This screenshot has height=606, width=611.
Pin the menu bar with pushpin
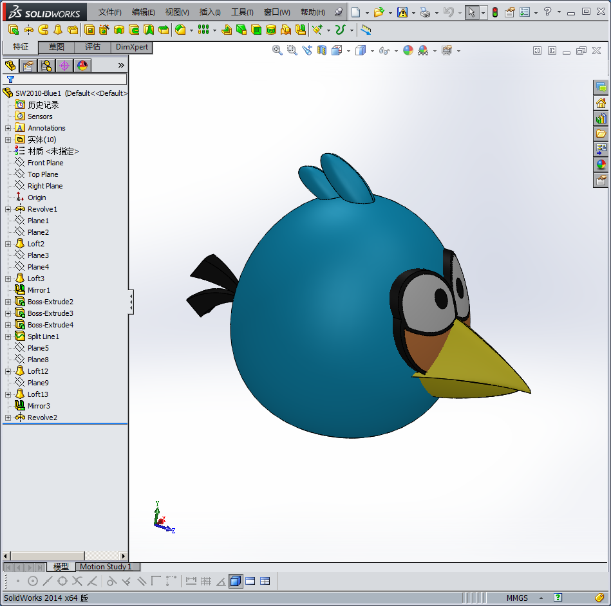pyautogui.click(x=339, y=12)
